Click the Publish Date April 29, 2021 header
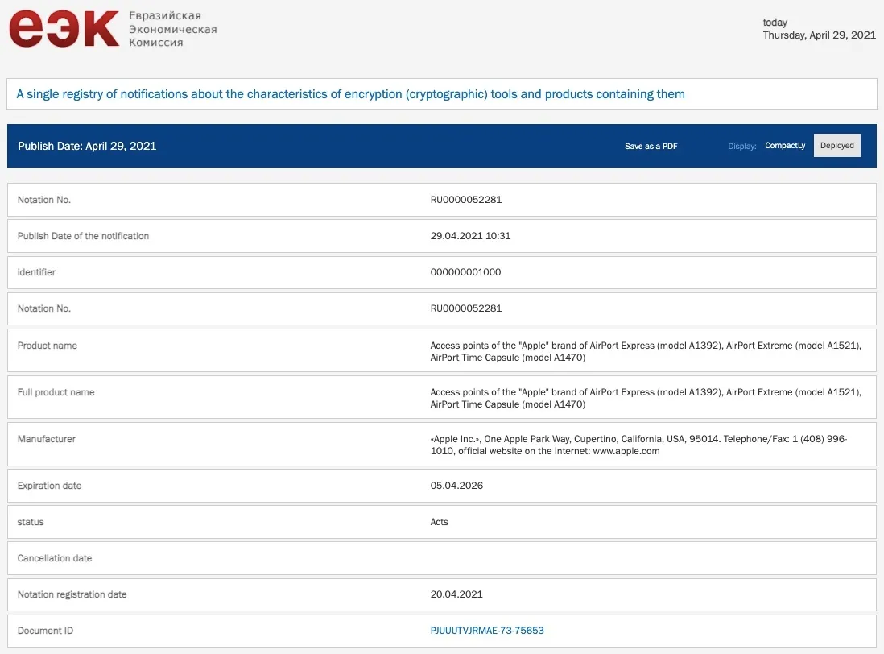Screen dimensions: 884x654 (x=87, y=146)
